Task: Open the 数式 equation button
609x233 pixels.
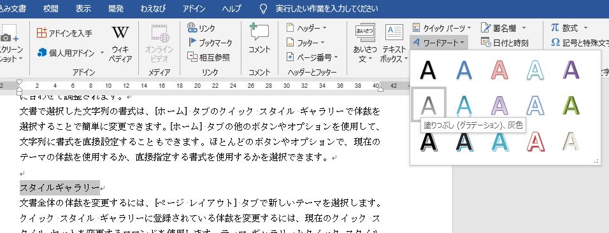Action: (x=570, y=28)
